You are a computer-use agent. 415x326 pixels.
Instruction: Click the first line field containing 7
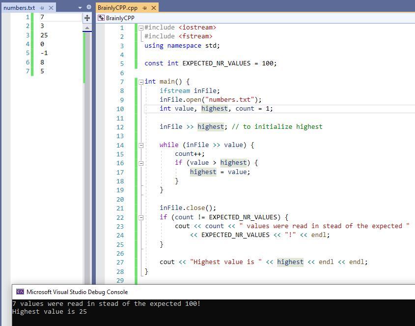(60, 17)
